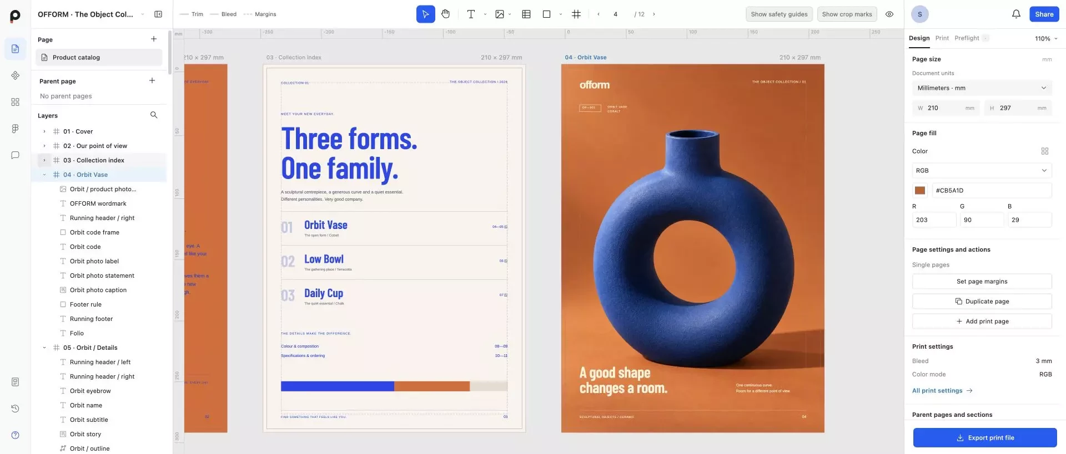1066x454 pixels.
Task: Switch to the Print tab
Action: pyautogui.click(x=942, y=38)
